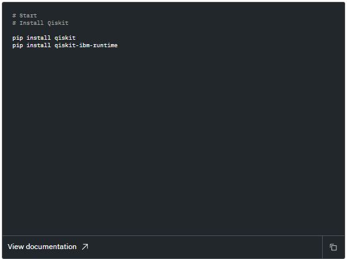
Task: Click the 'pip install qiskit' command line
Action: tap(44, 38)
